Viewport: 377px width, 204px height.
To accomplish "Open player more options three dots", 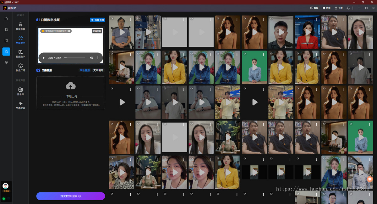I will pyautogui.click(x=98, y=58).
